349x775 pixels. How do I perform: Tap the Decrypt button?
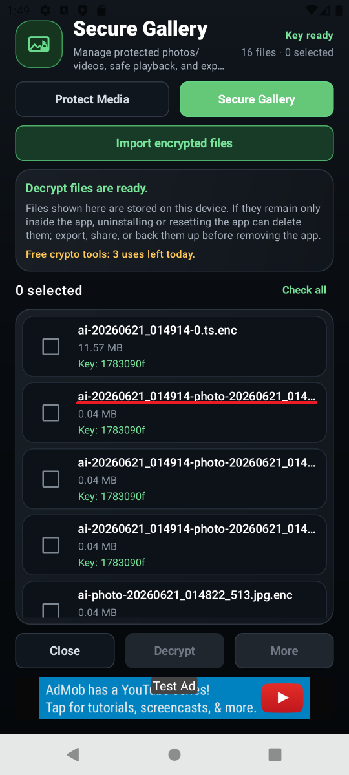point(174,650)
